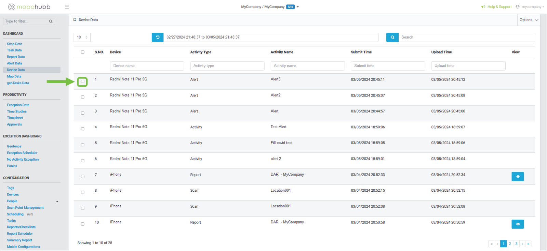
Task: Open the Options dropdown
Action: pos(529,20)
